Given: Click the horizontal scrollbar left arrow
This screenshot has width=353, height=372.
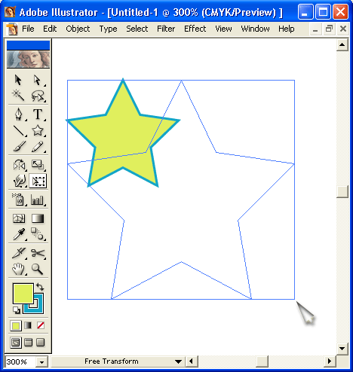Looking at the screenshot, I should [x=191, y=361].
